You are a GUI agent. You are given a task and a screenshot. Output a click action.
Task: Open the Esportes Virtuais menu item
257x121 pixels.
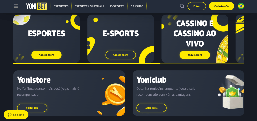coord(89,6)
